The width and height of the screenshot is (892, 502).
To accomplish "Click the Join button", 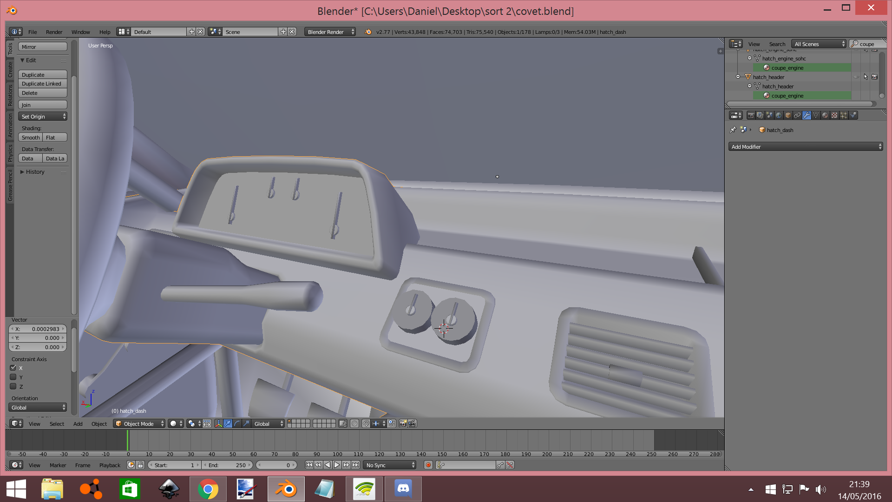I will coord(43,105).
